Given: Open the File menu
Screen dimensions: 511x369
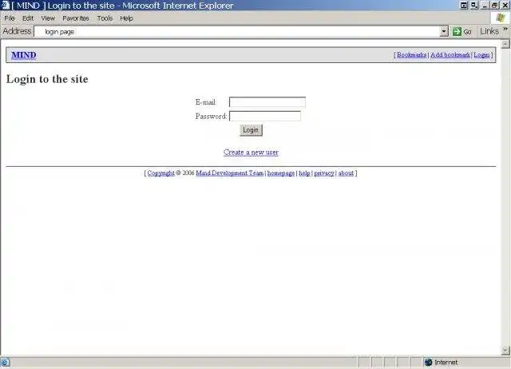Looking at the screenshot, I should click(10, 18).
